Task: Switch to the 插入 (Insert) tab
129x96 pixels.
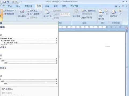Action: coord(18,6)
